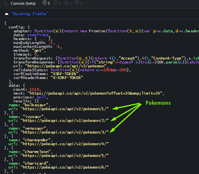Select the count value 1118

pyautogui.click(x=34, y=90)
